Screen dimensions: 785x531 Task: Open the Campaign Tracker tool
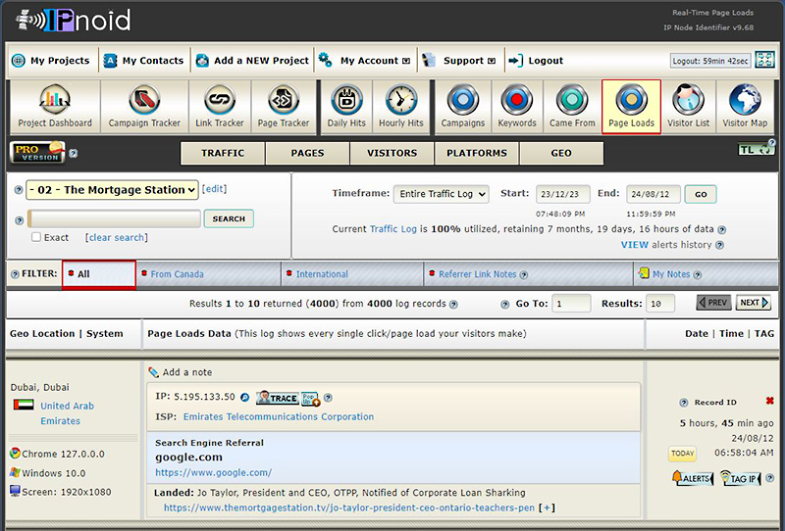pyautogui.click(x=144, y=107)
